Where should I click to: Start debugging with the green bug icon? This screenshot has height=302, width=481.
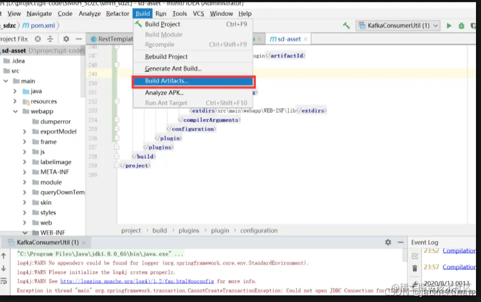(x=461, y=26)
